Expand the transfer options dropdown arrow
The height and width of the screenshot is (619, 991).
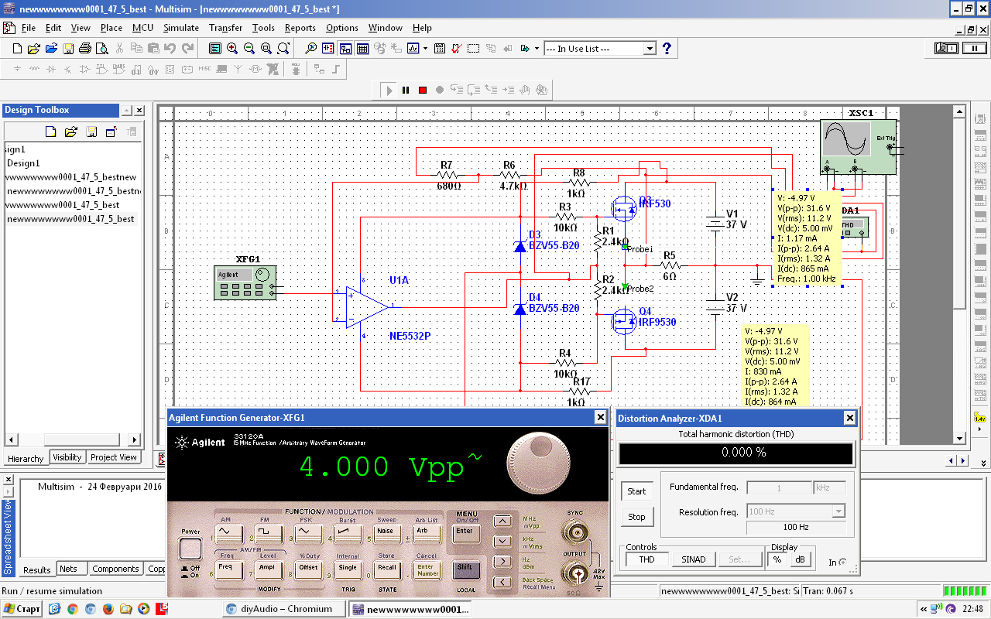click(x=537, y=48)
